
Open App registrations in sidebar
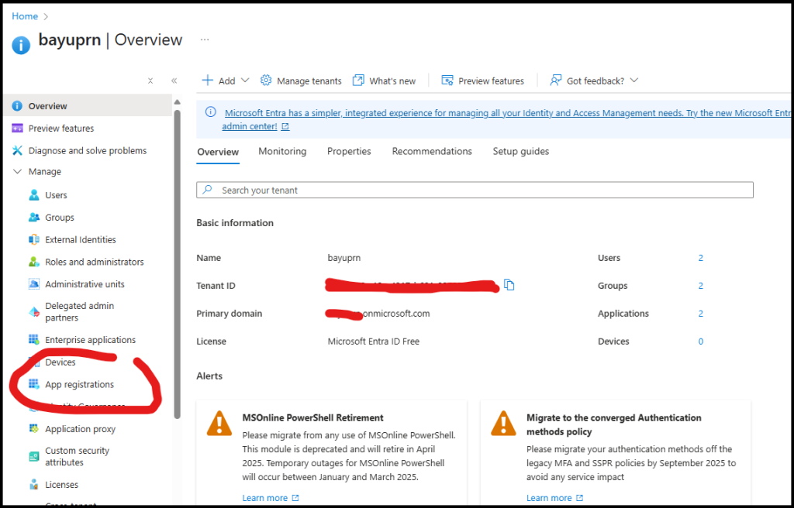[79, 385]
